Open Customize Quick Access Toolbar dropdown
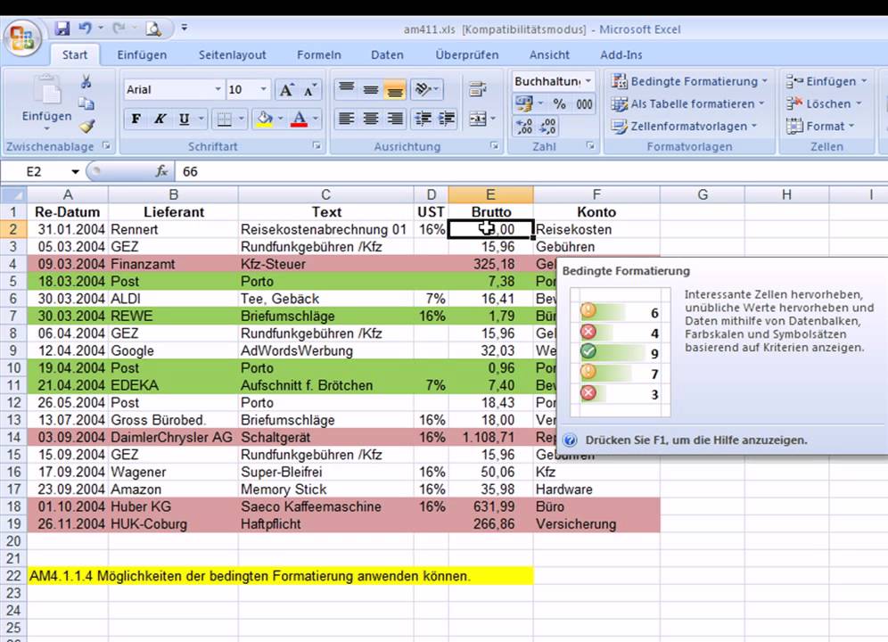Screen dimensions: 888x642 [x=184, y=28]
